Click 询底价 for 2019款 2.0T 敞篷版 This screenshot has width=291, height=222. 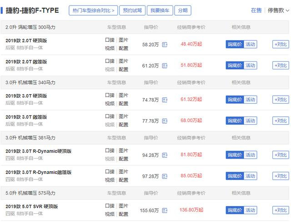[235, 66]
